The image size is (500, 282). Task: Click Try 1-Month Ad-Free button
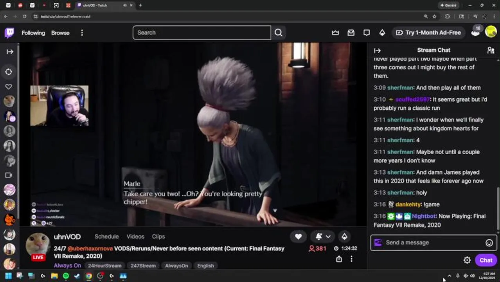429,33
